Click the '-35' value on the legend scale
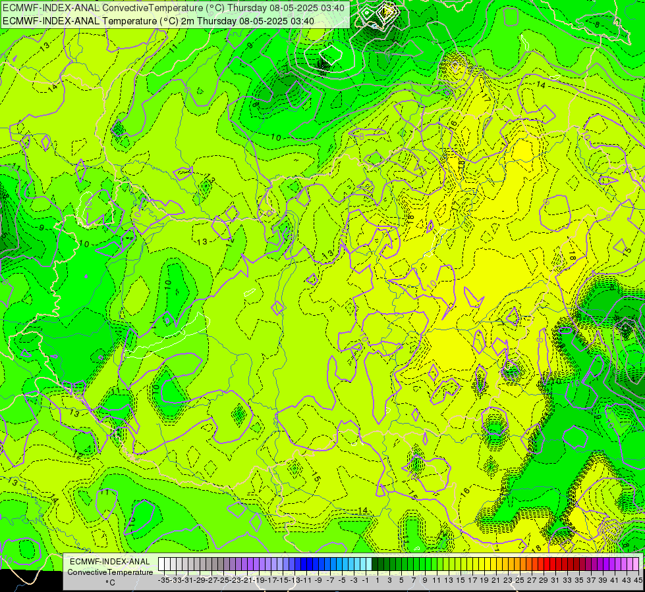This screenshot has width=645, height=592. tap(164, 580)
